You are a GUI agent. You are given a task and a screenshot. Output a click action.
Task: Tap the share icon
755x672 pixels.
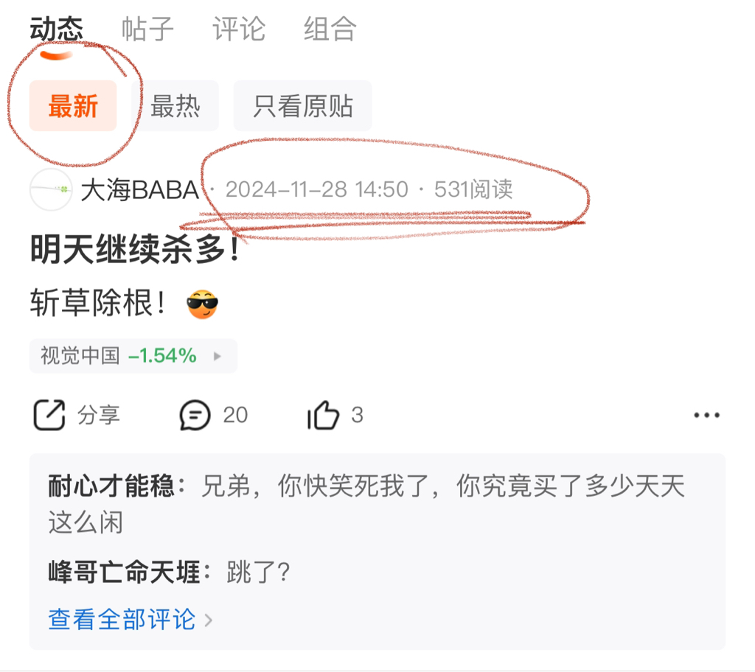pos(49,415)
